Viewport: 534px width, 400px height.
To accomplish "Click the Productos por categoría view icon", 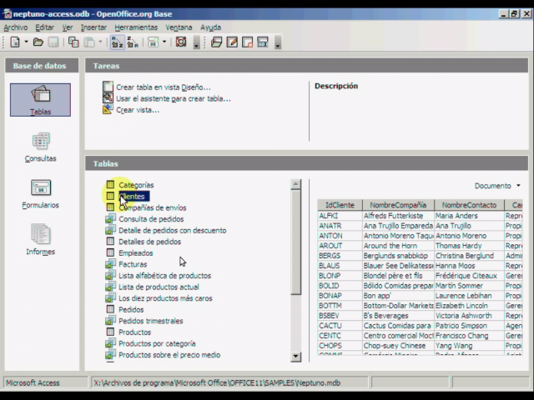I will coord(110,342).
